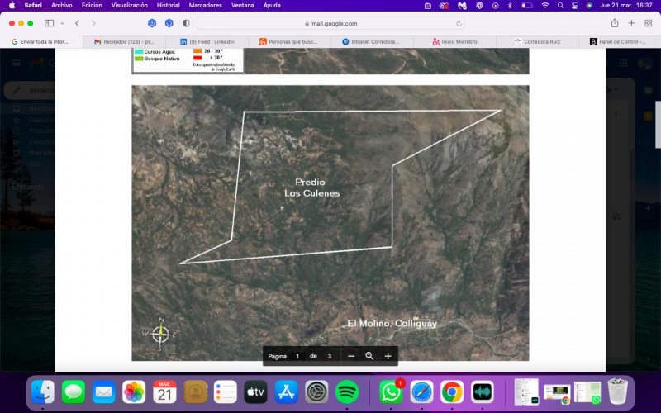Reload the page with the refresh icon

pyautogui.click(x=459, y=24)
